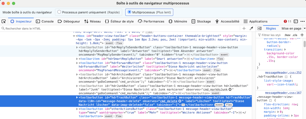
Task: Toggle the .hov pseudo-class panel
Action: coord(287,35)
